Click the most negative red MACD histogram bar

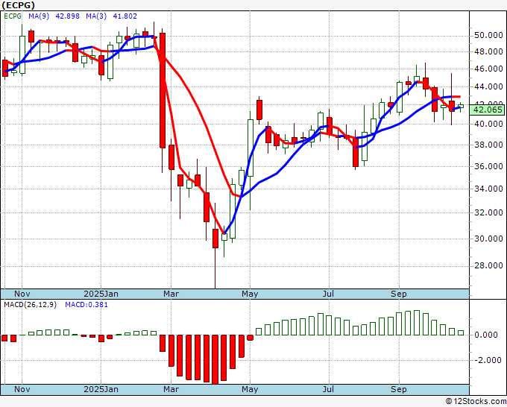pyautogui.click(x=215, y=359)
